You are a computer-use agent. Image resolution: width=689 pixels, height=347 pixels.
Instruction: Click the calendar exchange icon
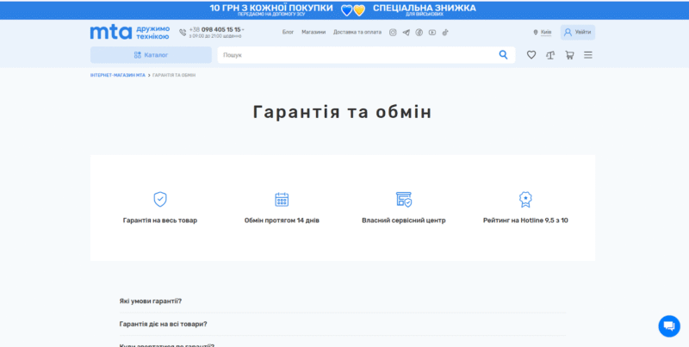[282, 200]
